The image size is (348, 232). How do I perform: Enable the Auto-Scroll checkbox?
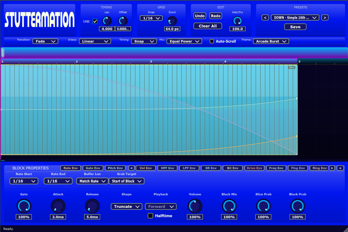pyautogui.click(x=212, y=41)
